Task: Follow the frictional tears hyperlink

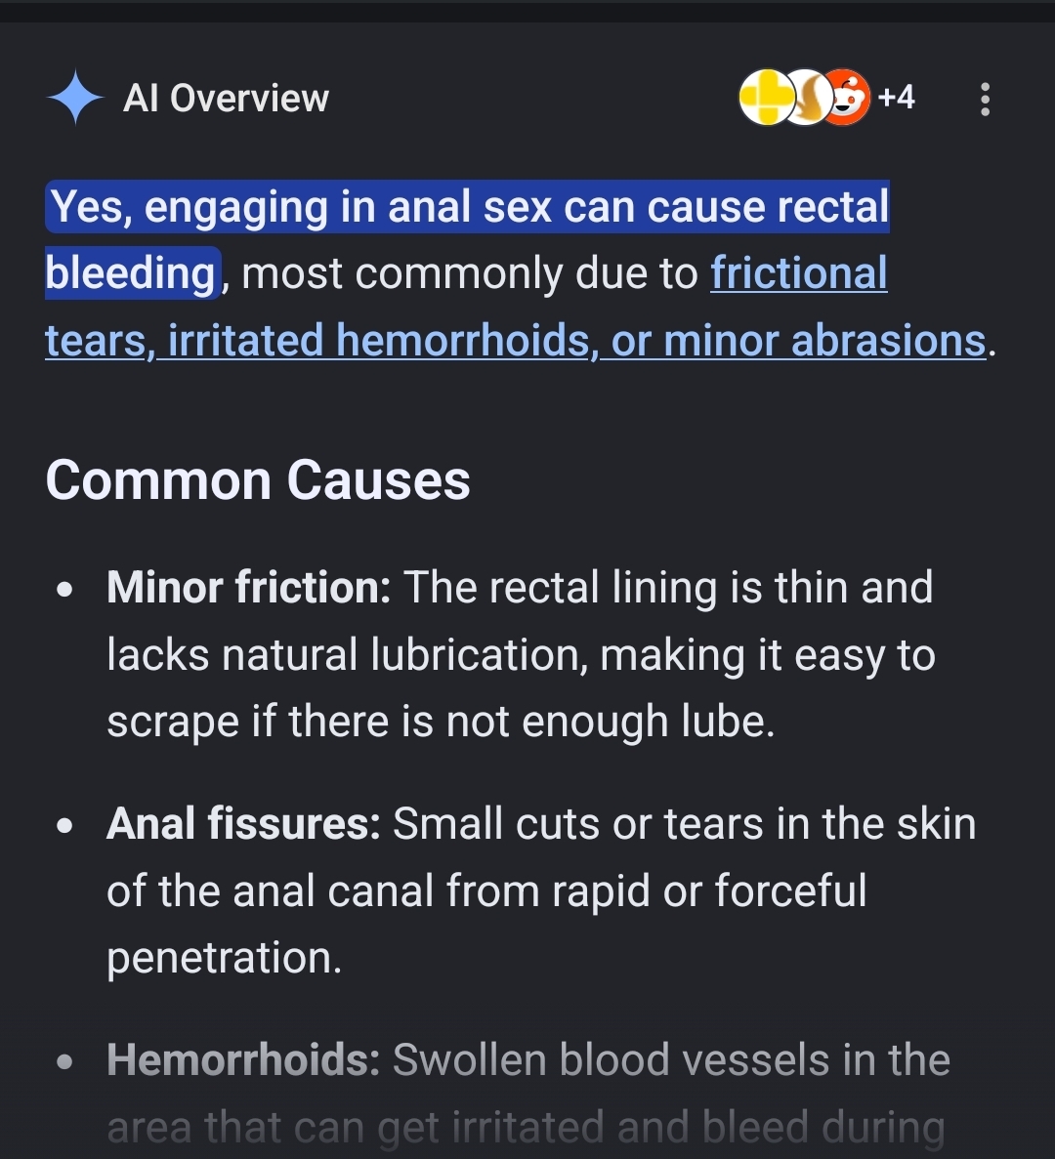Action: [799, 272]
